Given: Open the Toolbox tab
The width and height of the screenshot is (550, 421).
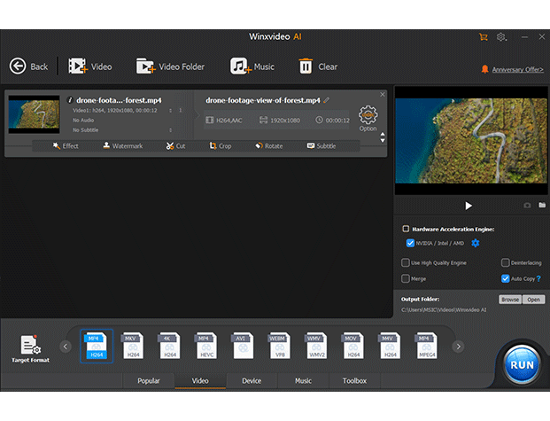Looking at the screenshot, I should pyautogui.click(x=354, y=381).
